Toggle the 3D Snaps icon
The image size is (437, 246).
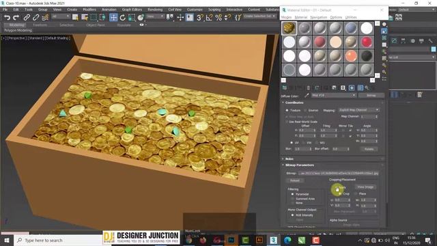click(200, 18)
